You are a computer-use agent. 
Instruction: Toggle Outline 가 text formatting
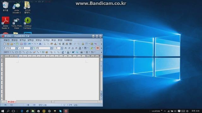tap(76, 48)
